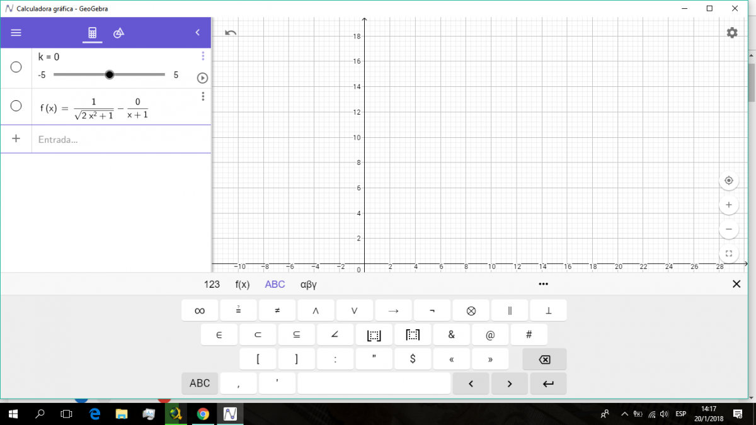Viewport: 756px width, 425px height.
Task: Switch keyboard to the αβγ tab
Action: 309,285
